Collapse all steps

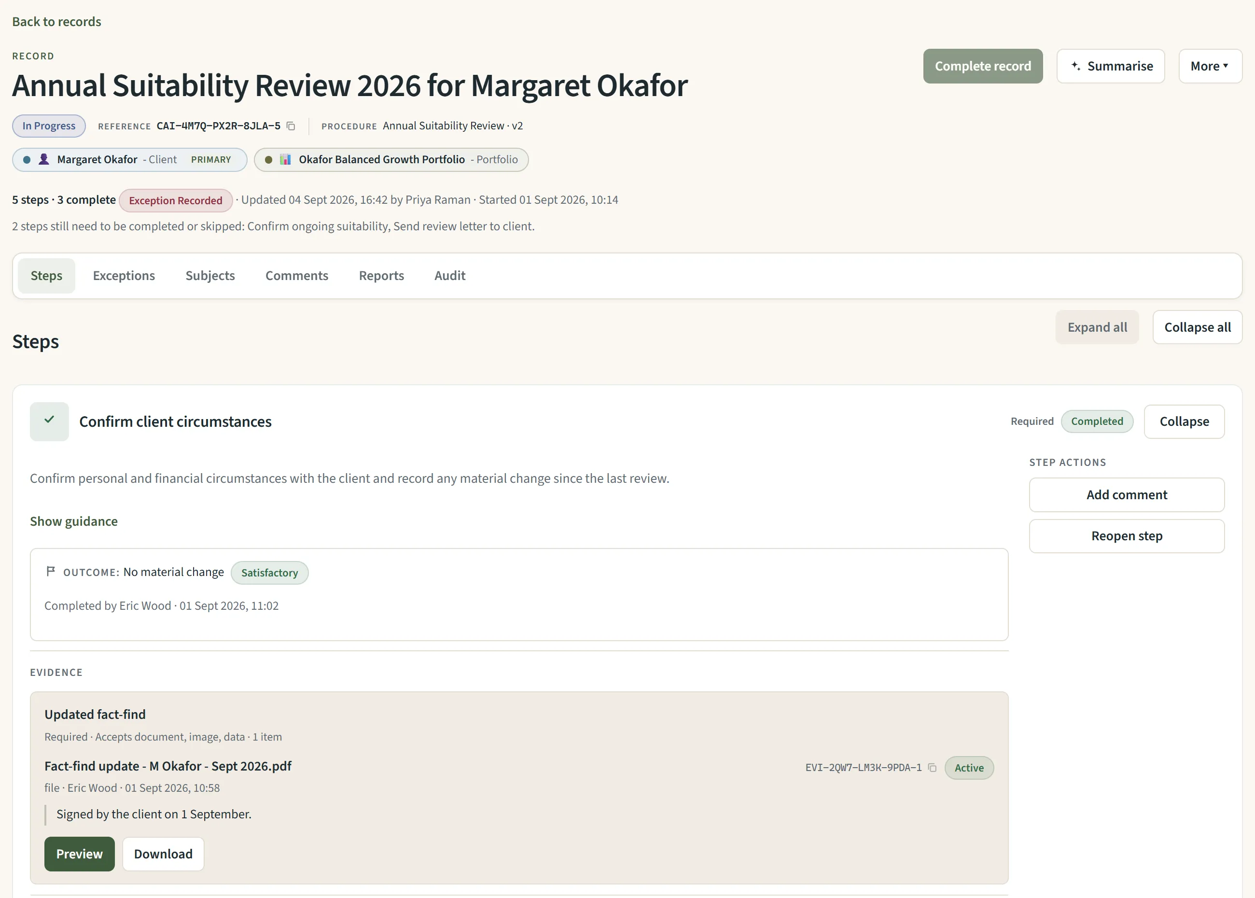click(x=1197, y=327)
